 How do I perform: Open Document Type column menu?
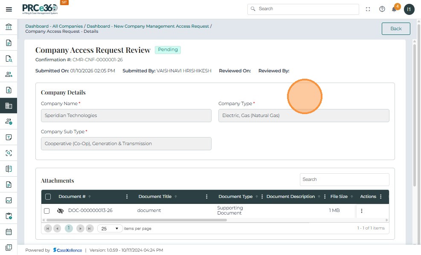coord(262,197)
